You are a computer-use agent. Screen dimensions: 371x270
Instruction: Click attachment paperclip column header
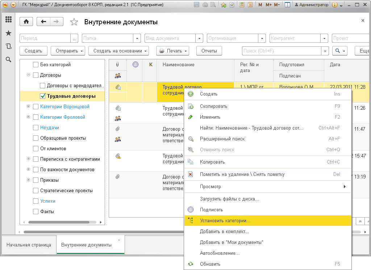point(117,64)
